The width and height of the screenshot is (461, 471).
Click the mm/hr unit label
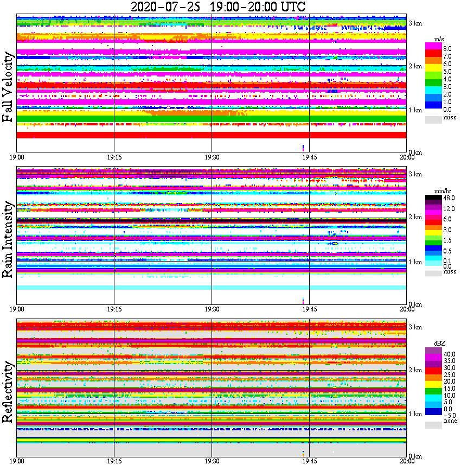pyautogui.click(x=443, y=191)
